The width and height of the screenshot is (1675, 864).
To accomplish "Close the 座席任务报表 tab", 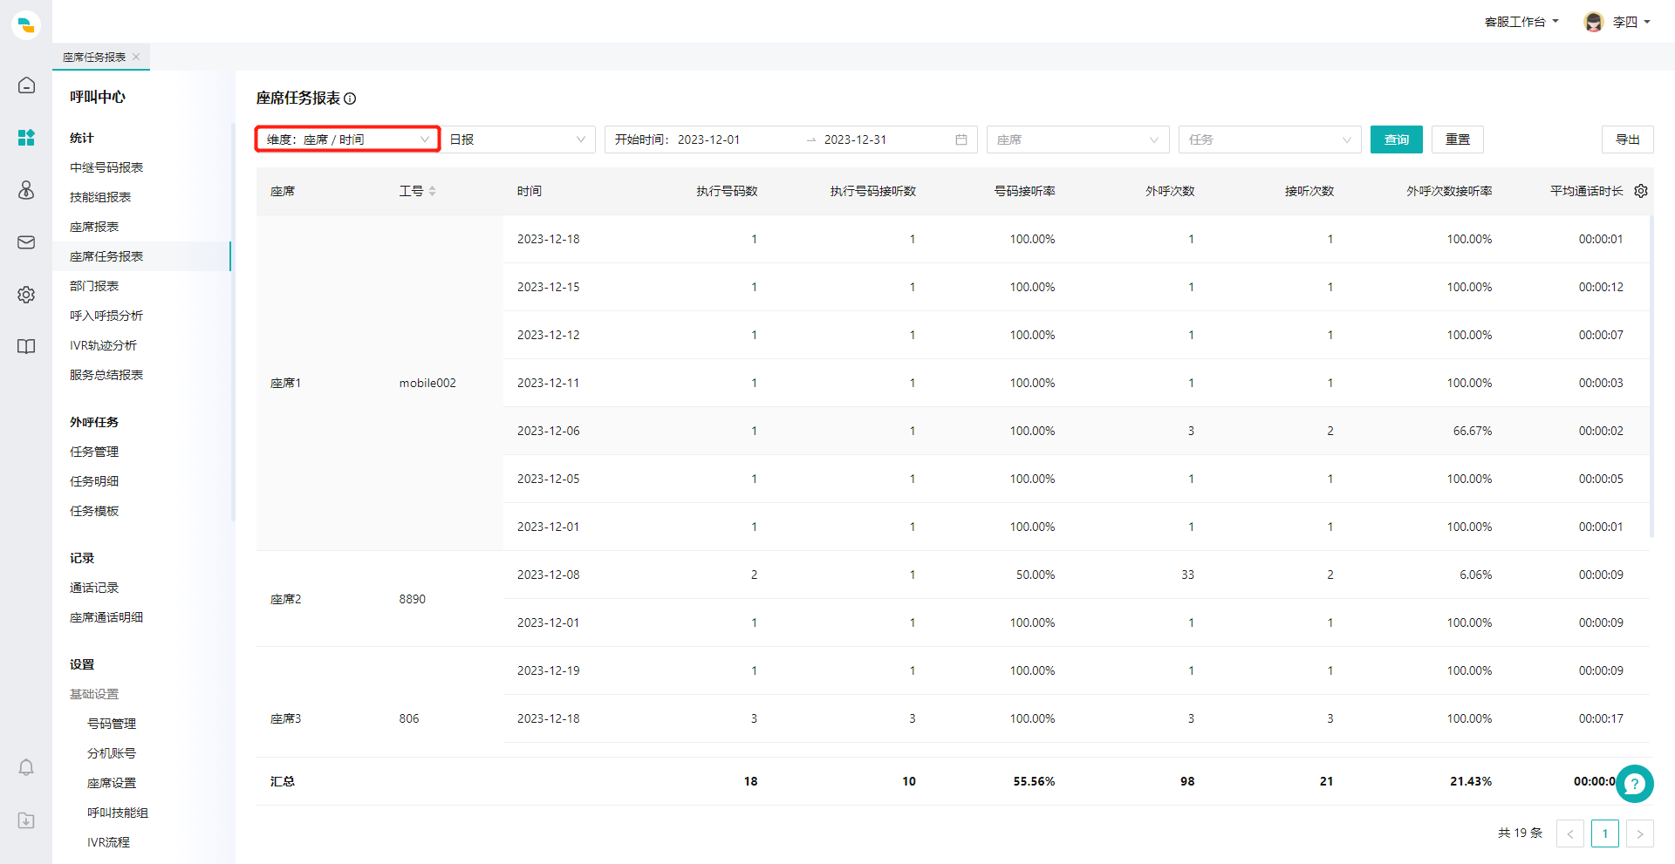I will (136, 57).
